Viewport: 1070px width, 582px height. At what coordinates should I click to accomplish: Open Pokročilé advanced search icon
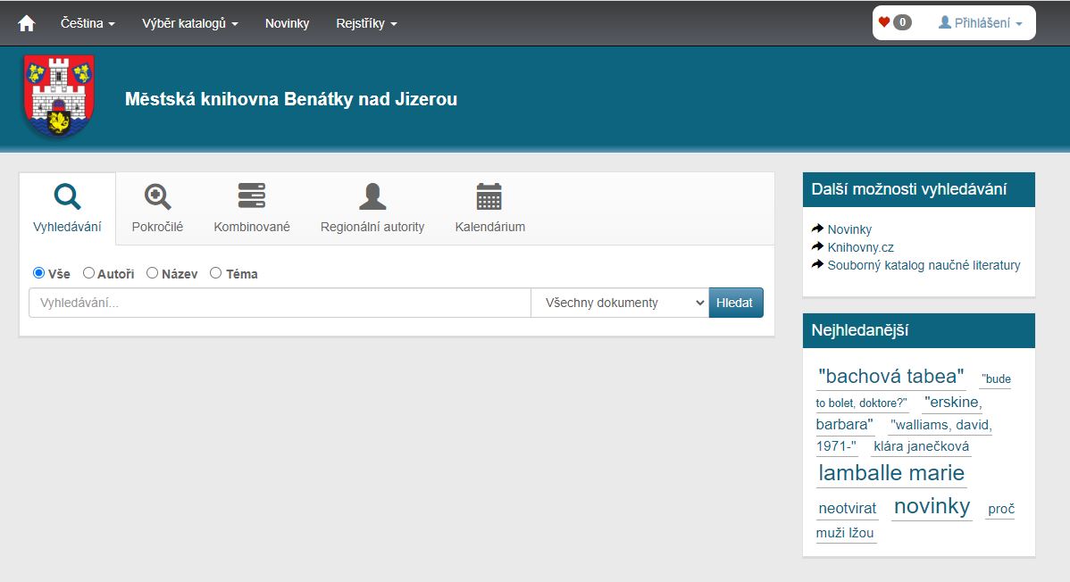pyautogui.click(x=157, y=196)
